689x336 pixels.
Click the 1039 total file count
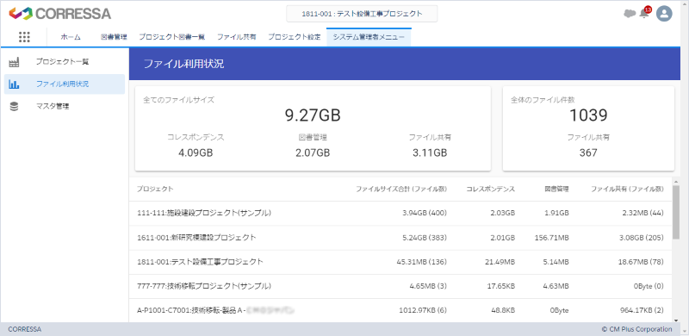pos(588,115)
